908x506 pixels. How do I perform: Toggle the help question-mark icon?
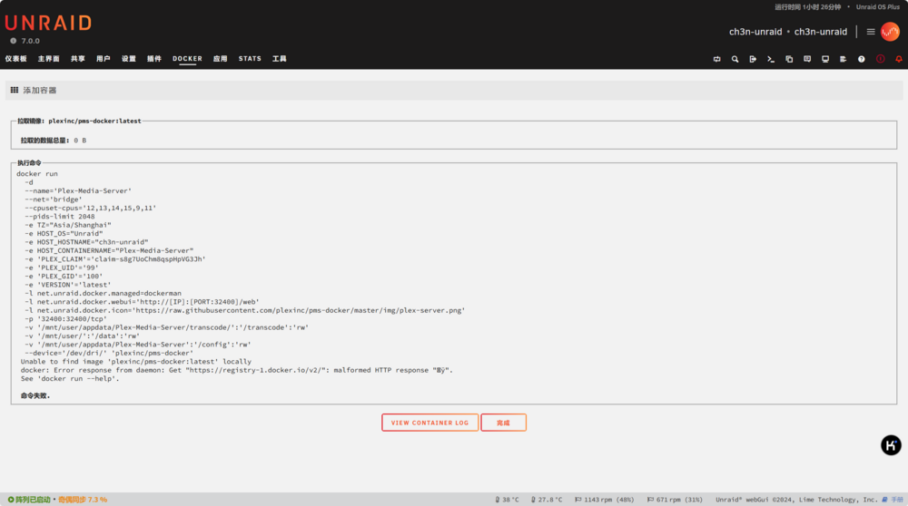862,59
